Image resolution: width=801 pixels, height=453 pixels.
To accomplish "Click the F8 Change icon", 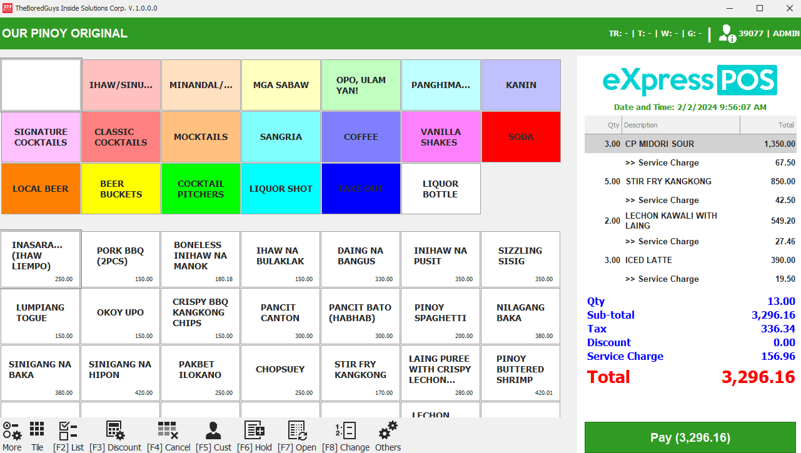I will (346, 431).
